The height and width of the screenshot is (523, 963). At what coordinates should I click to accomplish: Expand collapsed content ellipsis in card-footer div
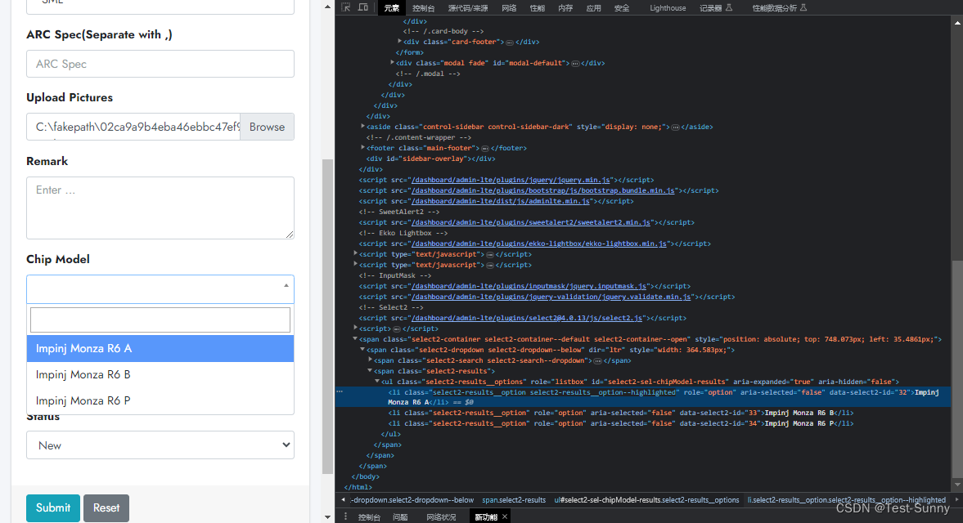509,42
